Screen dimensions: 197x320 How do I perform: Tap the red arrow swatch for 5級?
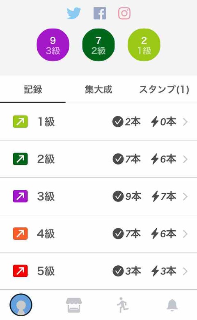pyautogui.click(x=20, y=271)
